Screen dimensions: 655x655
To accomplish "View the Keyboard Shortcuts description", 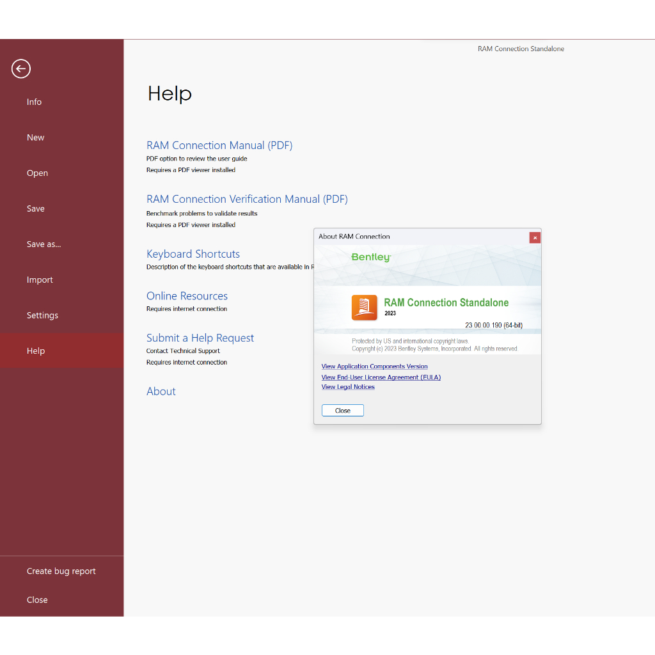I will (x=193, y=254).
